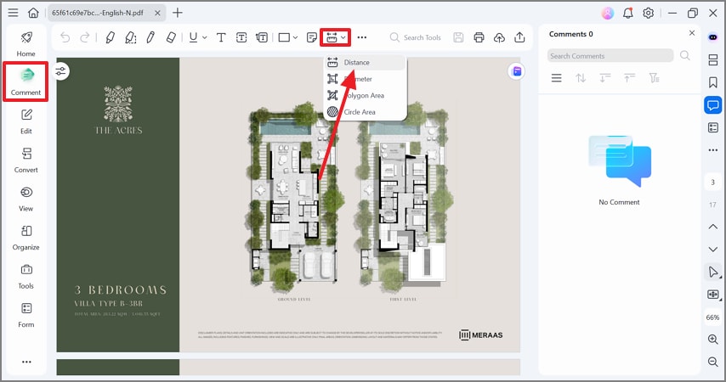The height and width of the screenshot is (382, 726).
Task: Open thumbnails panel in right sidebar
Action: click(x=713, y=60)
